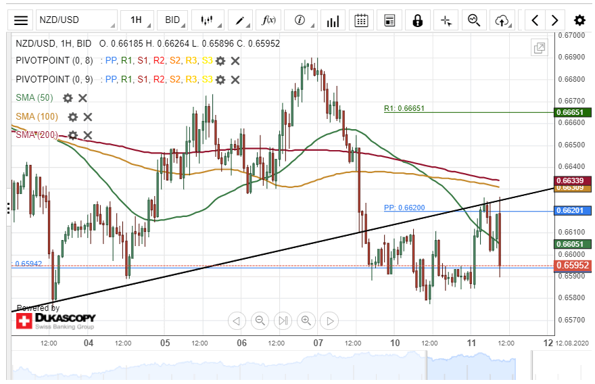Click the 0.66651 green price tag
Viewport: 595px width, 384px height.
[x=573, y=112]
